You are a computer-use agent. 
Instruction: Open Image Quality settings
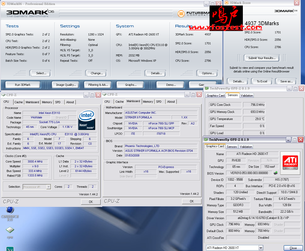pos(66,85)
